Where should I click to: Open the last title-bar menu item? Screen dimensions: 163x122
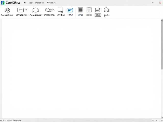(51, 3)
